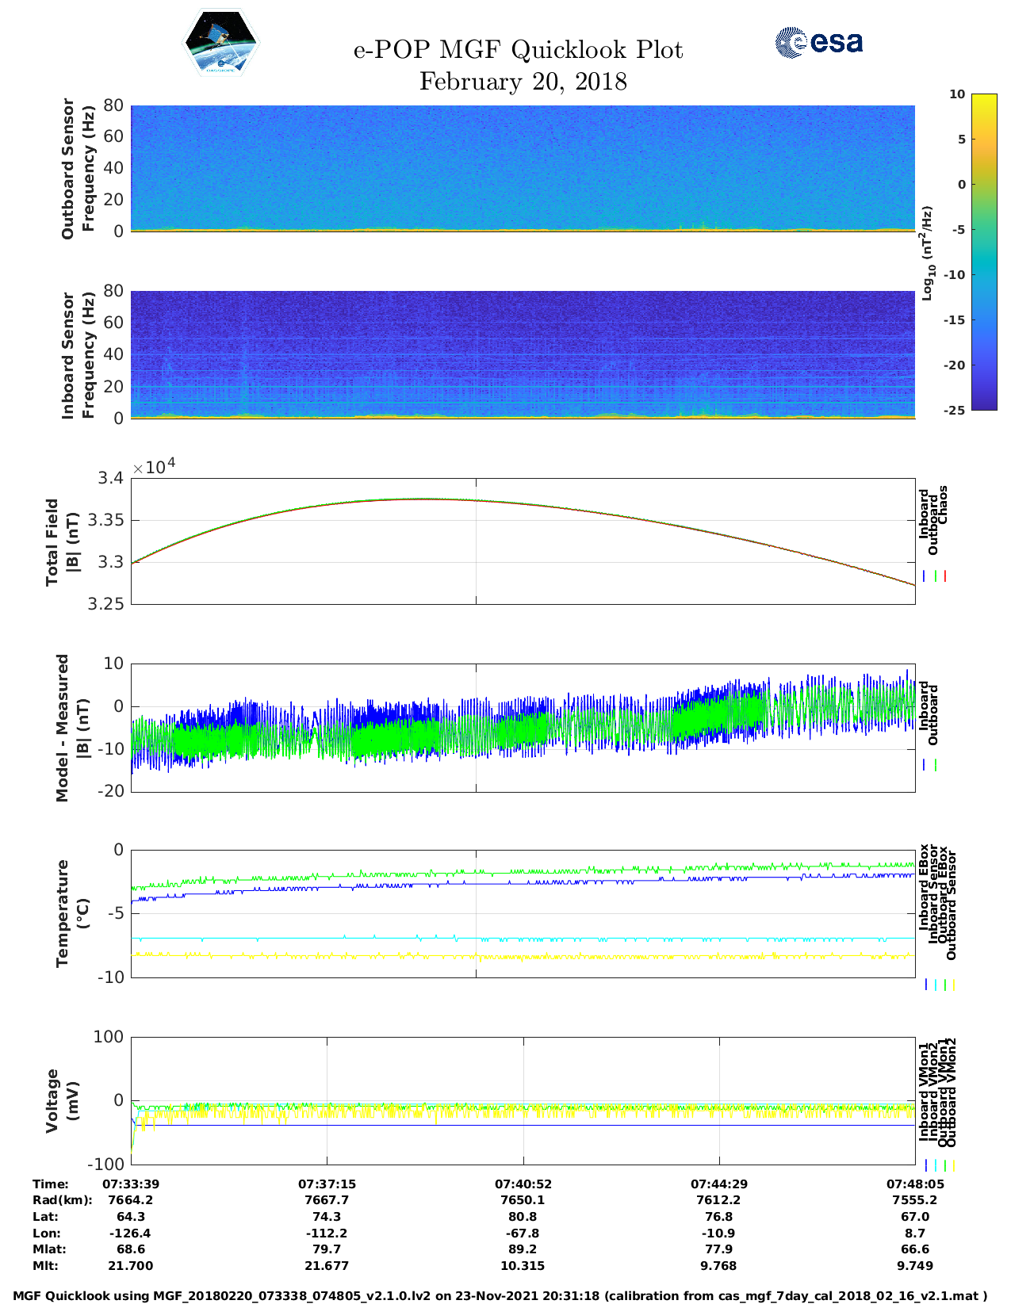This screenshot has width=1011, height=1308.
Task: Click the spectrogram colorbar scale
Action: (961, 251)
